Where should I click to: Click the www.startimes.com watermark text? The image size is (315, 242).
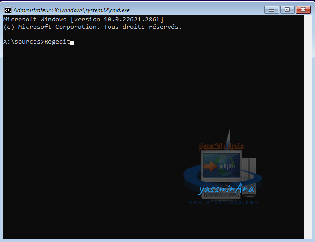click(223, 202)
